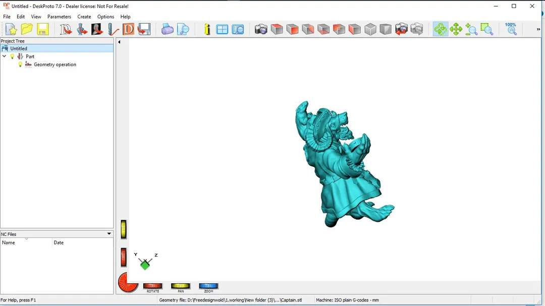The width and height of the screenshot is (545, 306).
Task: Expand the toolbar overflow chevron
Action: click(538, 29)
